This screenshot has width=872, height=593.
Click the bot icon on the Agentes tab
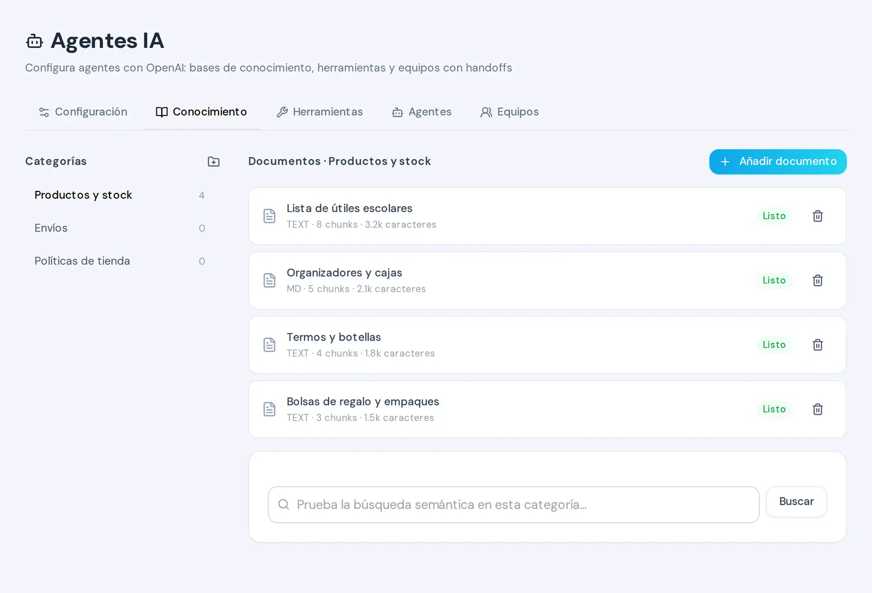pos(397,112)
